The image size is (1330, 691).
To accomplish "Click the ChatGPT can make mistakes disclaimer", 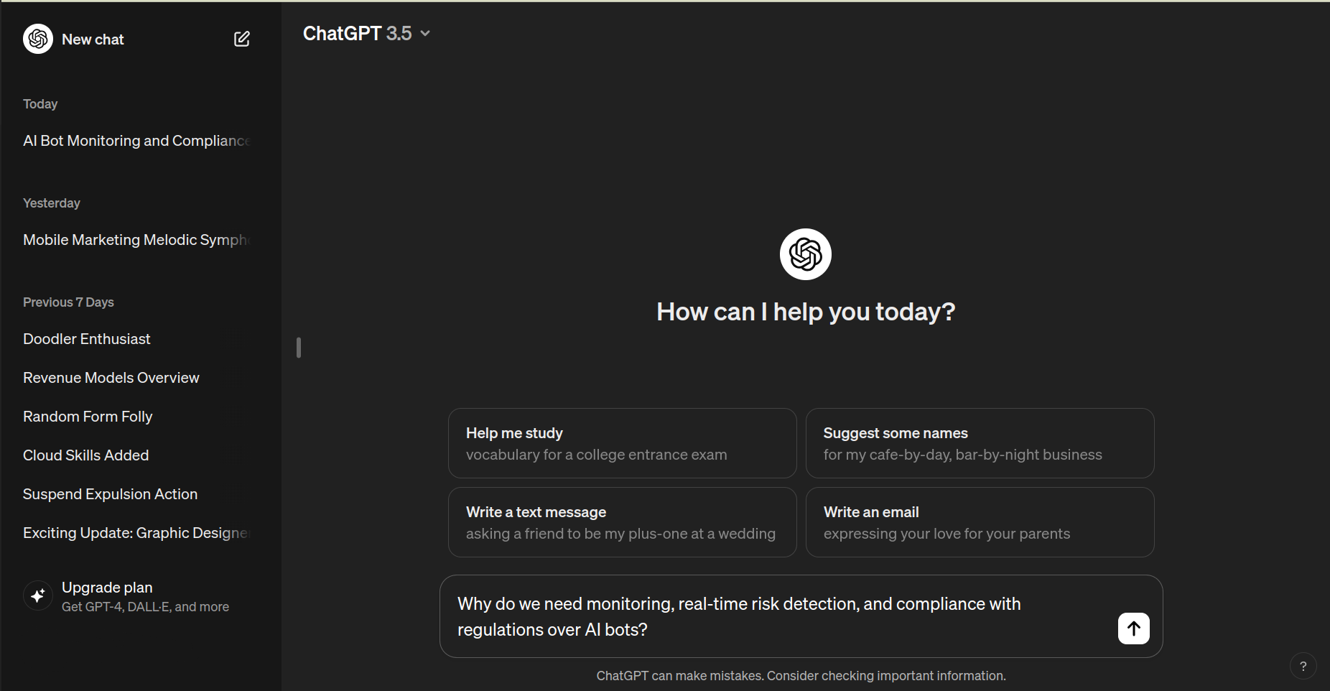I will pyautogui.click(x=801, y=676).
